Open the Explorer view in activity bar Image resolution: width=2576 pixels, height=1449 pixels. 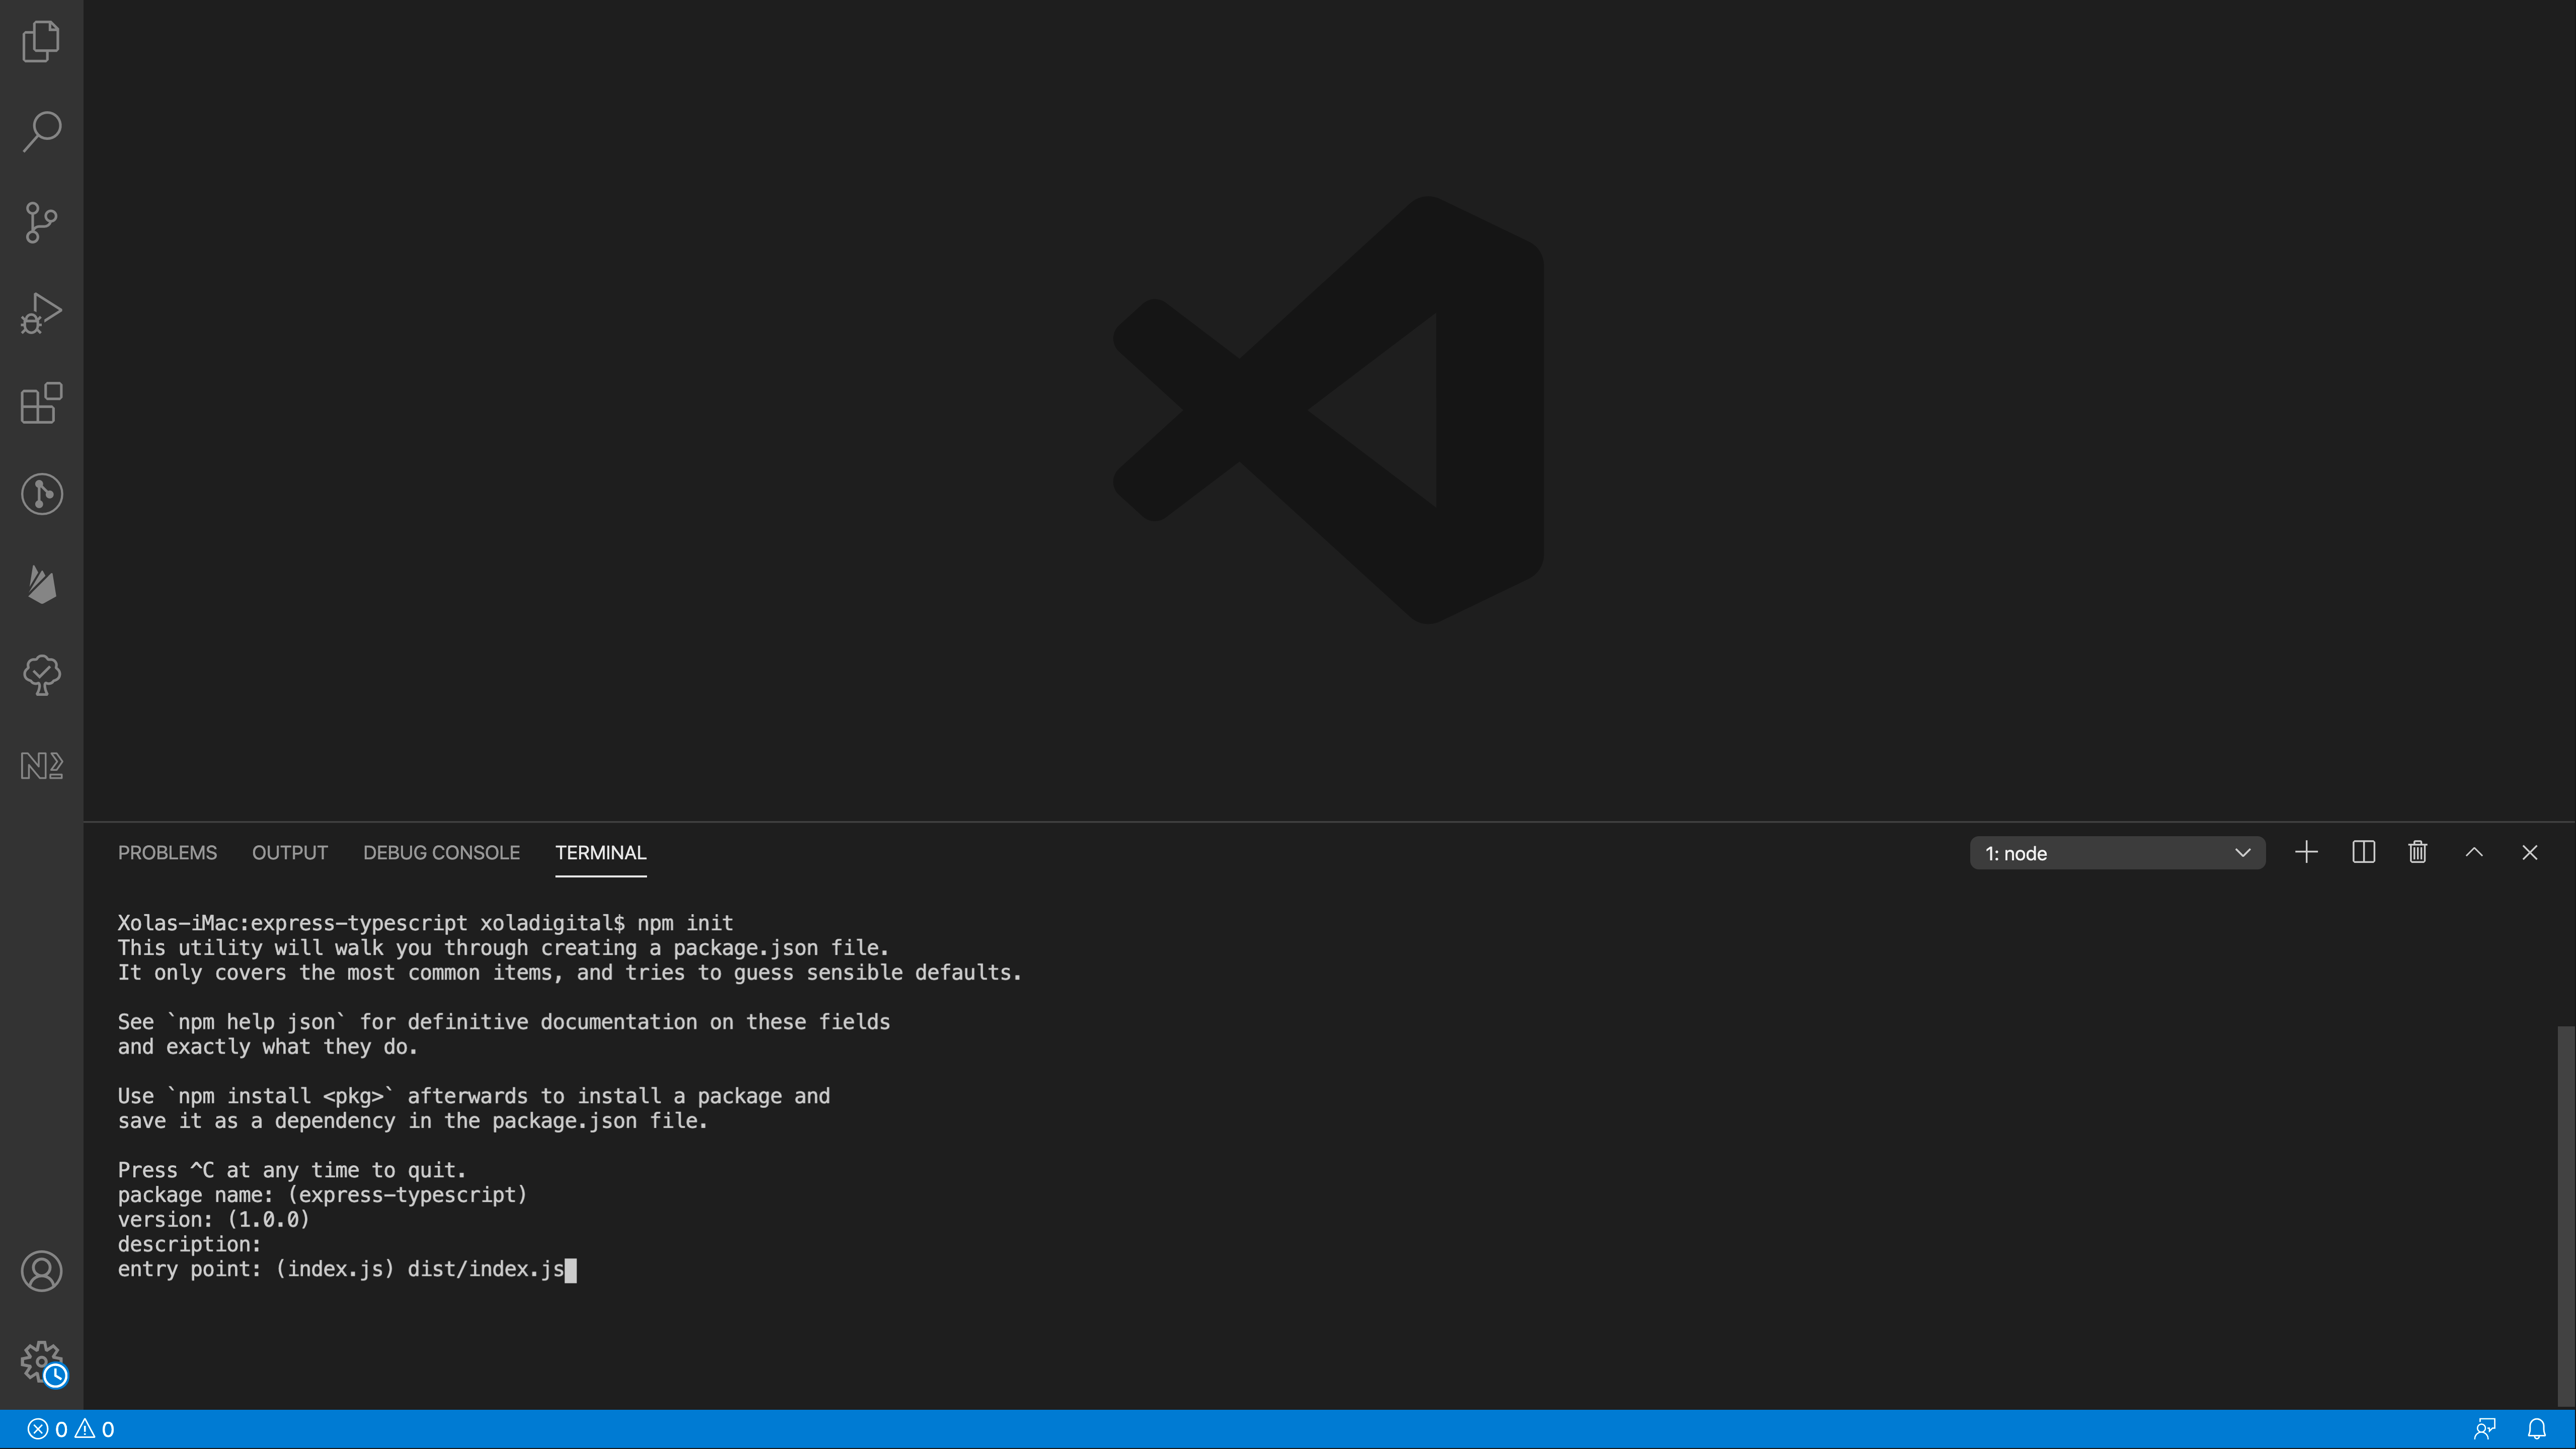point(41,41)
